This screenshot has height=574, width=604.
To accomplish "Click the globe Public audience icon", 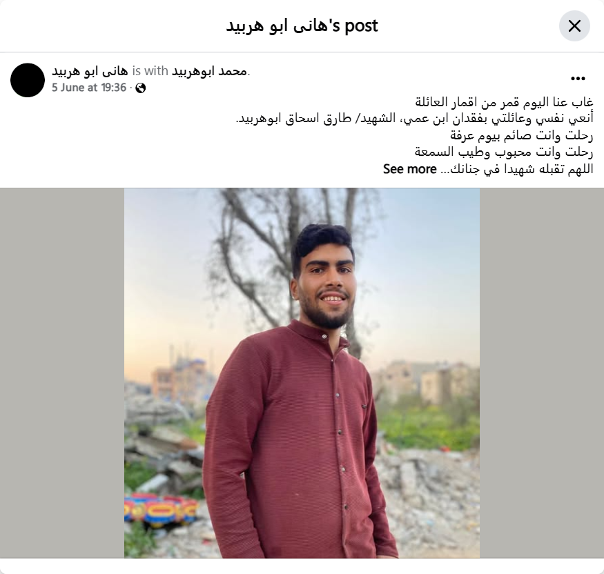I will [x=141, y=88].
